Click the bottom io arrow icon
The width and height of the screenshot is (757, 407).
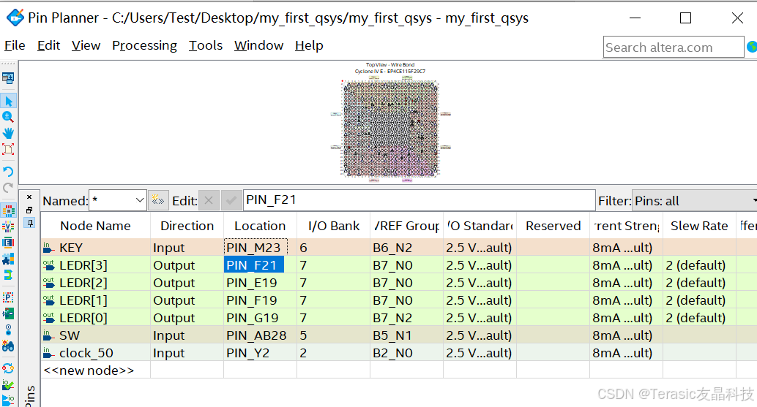[8, 400]
